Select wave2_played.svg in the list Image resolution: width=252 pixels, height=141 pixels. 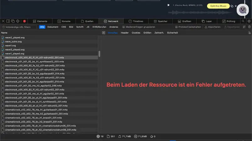click(49, 37)
